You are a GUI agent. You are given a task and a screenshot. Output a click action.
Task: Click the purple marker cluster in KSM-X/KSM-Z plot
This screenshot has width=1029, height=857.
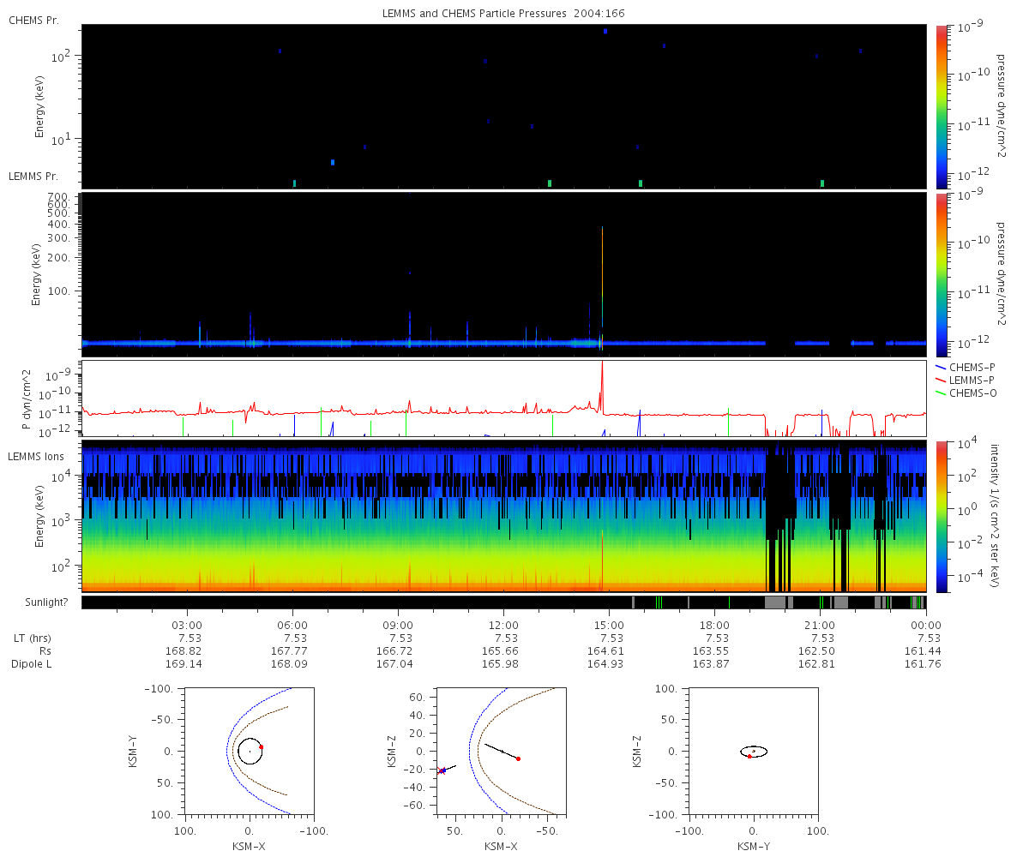[x=442, y=770]
